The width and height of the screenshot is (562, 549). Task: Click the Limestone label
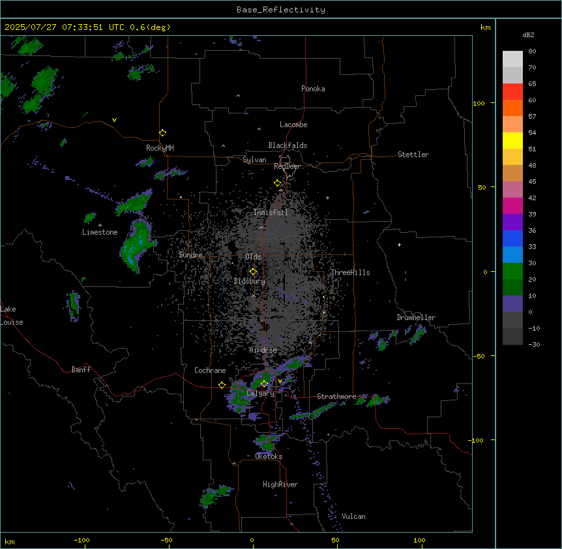coord(100,232)
